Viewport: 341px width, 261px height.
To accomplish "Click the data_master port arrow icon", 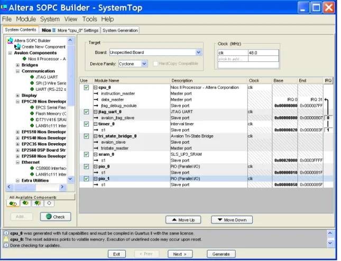I will tap(96, 99).
